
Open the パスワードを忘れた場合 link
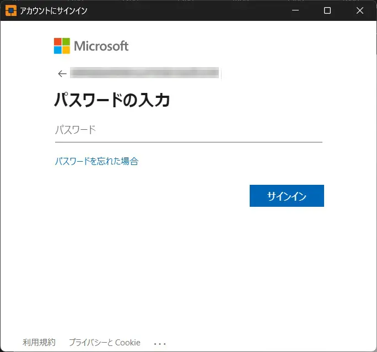click(96, 161)
